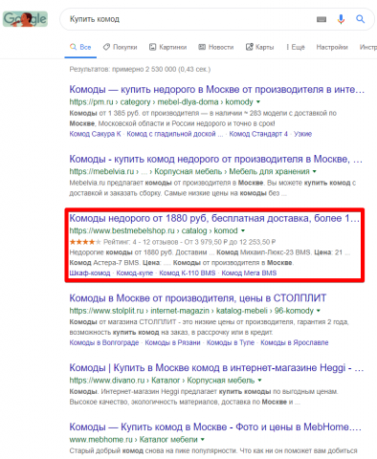This screenshot has height=459, width=377.
Task: Expand dropdown arrow next to bestmebelshop.ru URL
Action: (x=243, y=230)
